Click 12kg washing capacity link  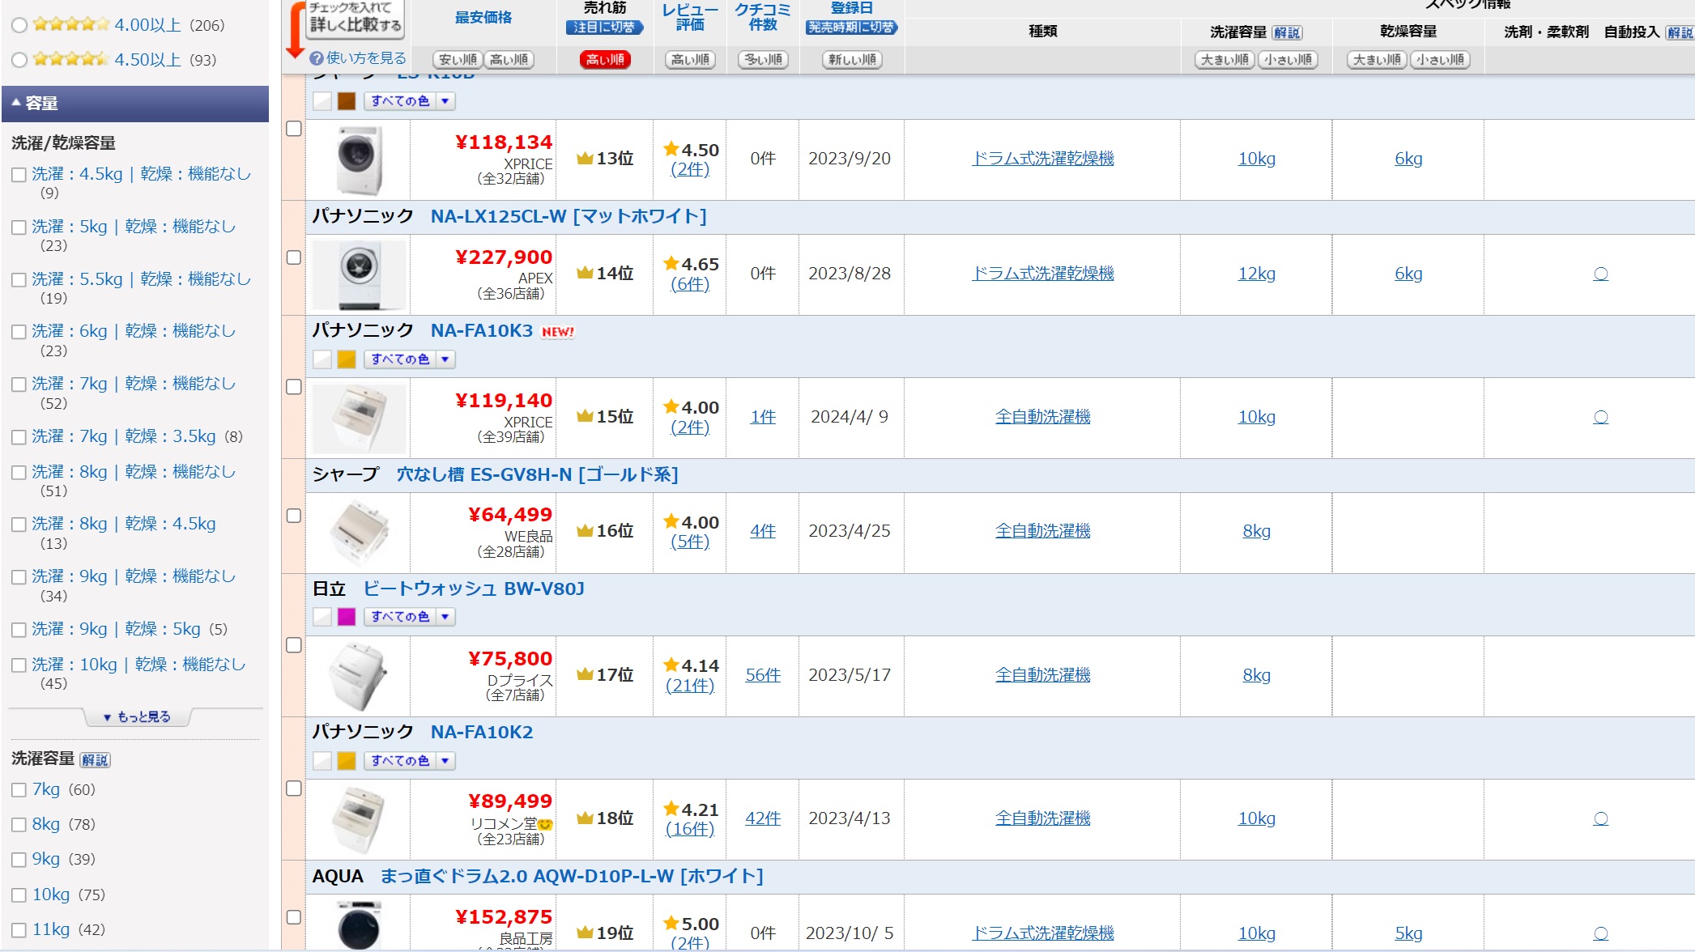[1256, 274]
